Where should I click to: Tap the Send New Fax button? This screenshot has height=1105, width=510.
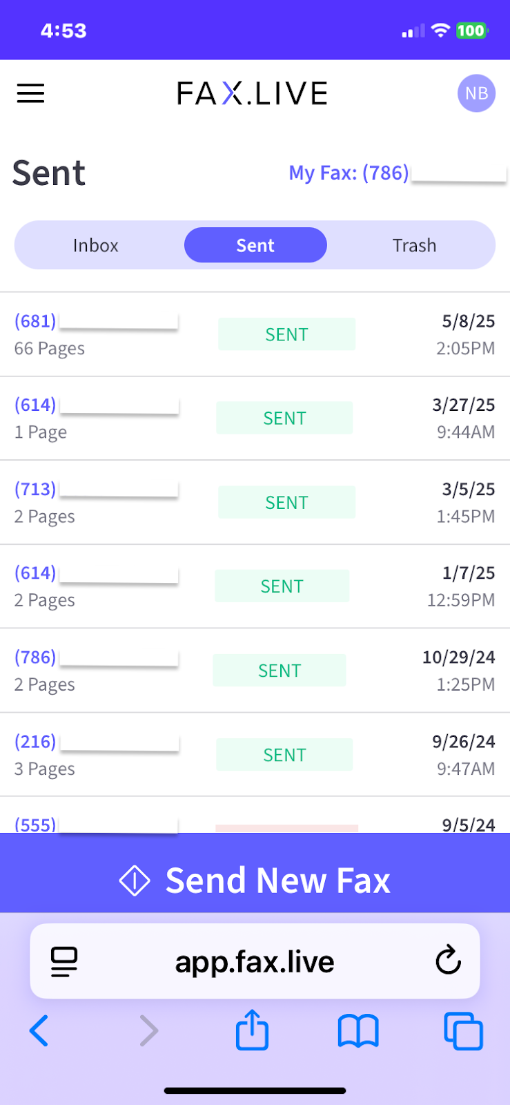coord(255,881)
